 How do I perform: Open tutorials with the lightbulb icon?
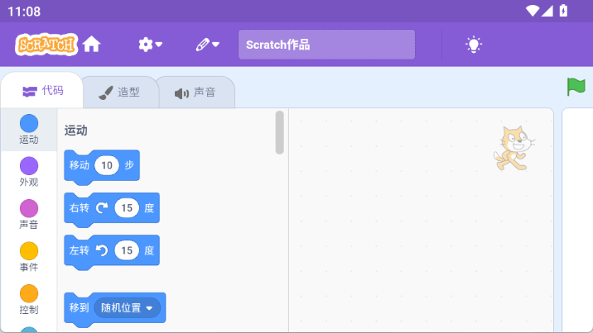pos(473,45)
